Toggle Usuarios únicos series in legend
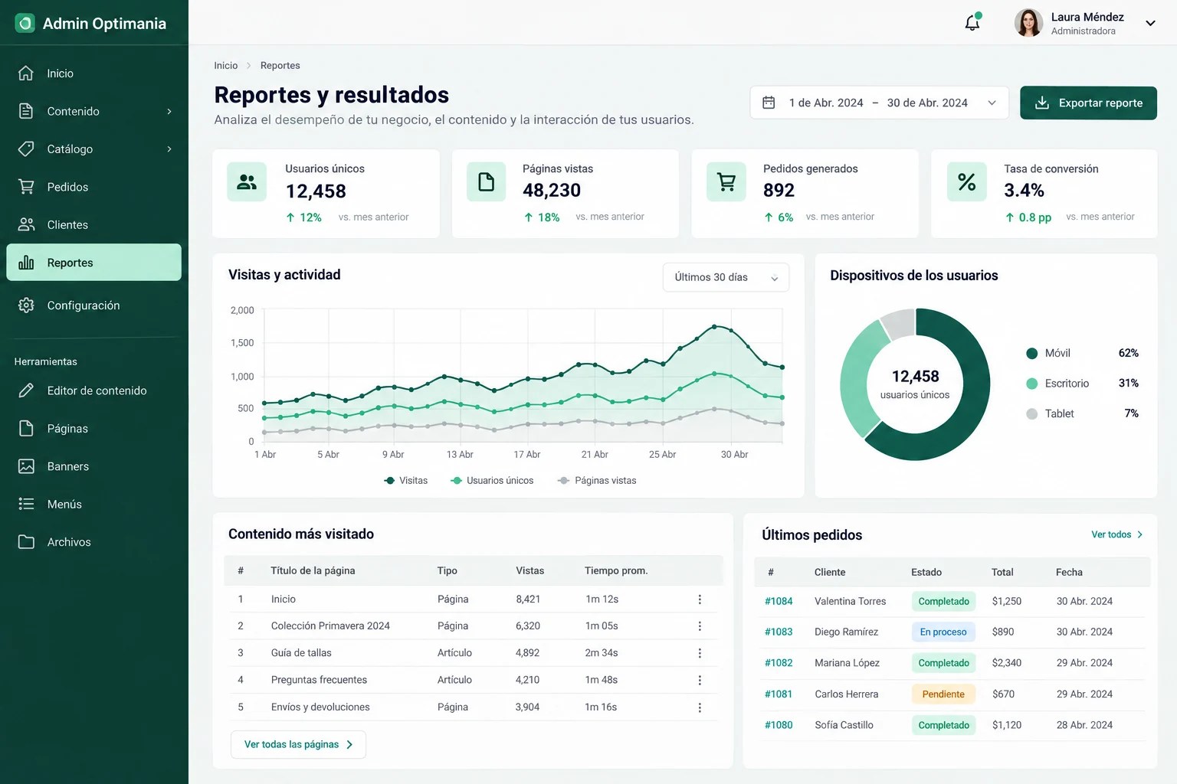The image size is (1177, 784). coord(492,480)
